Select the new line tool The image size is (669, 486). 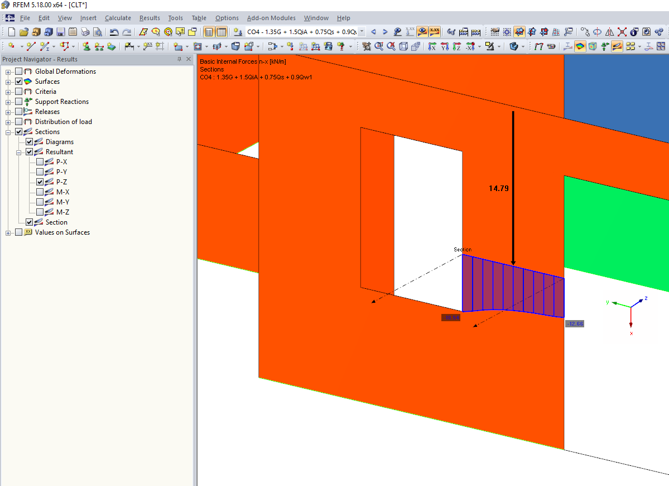coord(31,46)
